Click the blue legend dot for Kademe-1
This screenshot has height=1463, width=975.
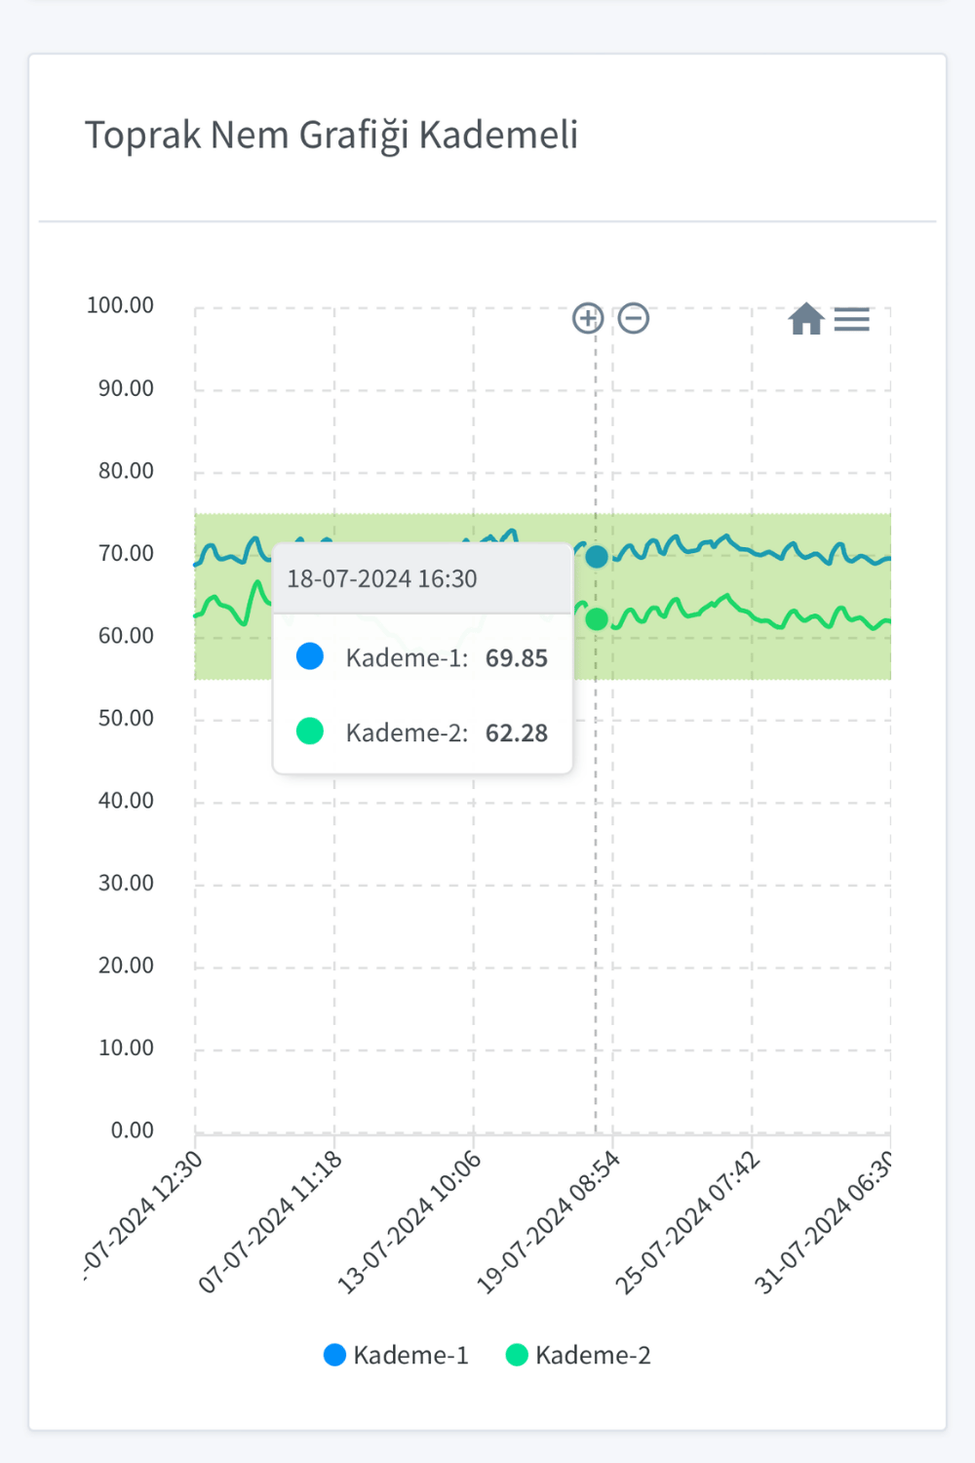pos(334,1355)
